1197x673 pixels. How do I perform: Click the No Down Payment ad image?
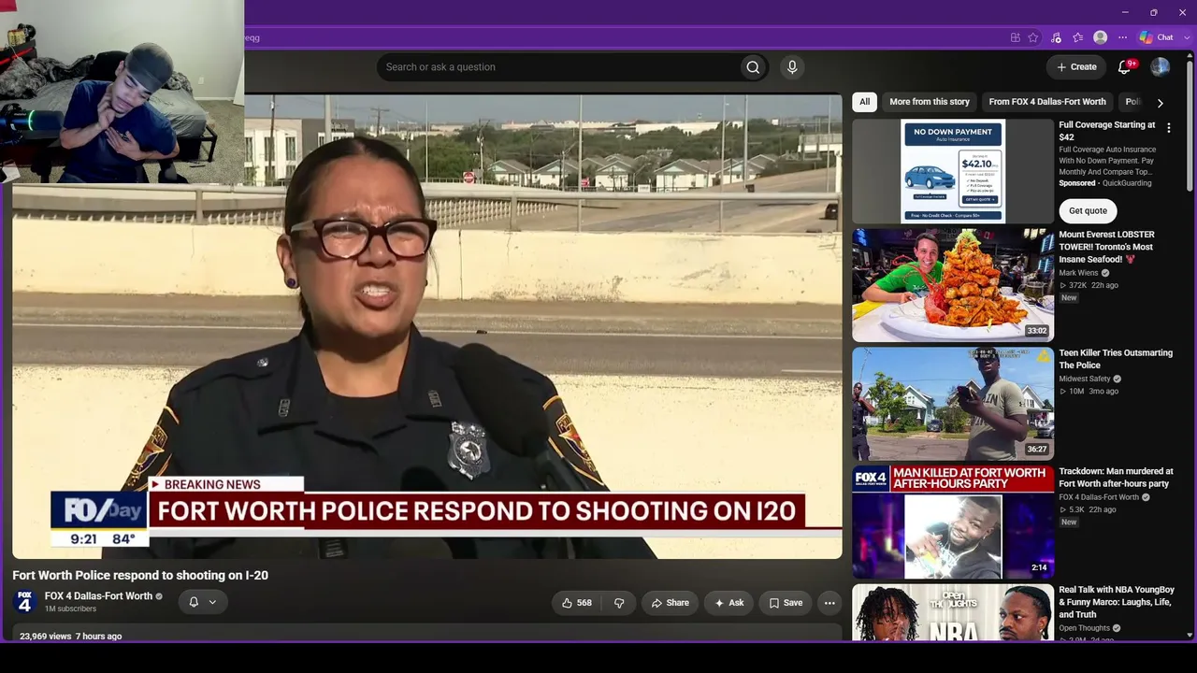953,171
